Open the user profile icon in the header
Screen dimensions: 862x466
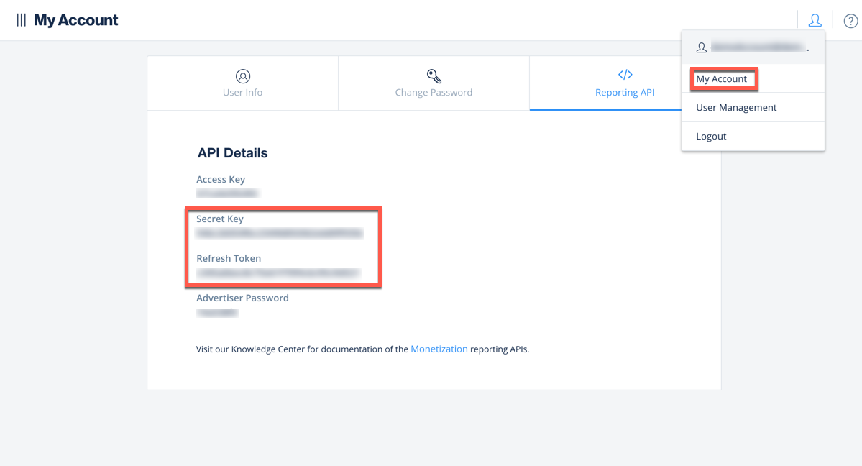coord(815,20)
